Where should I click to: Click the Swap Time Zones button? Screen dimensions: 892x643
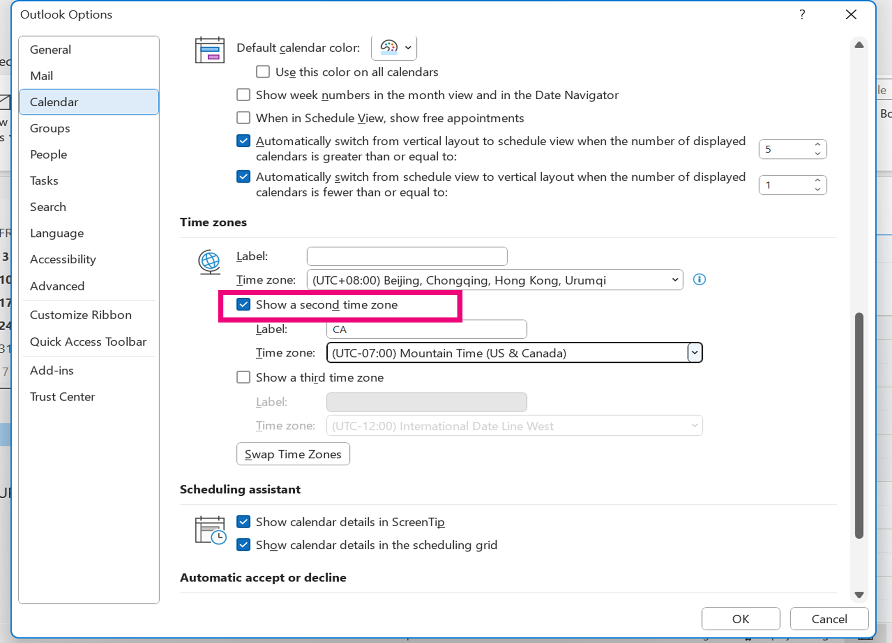[293, 454]
